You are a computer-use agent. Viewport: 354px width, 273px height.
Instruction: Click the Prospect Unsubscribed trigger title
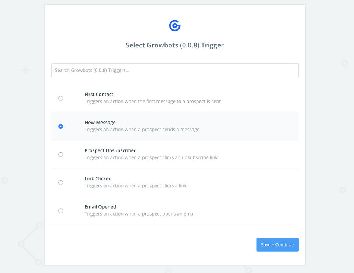click(111, 150)
